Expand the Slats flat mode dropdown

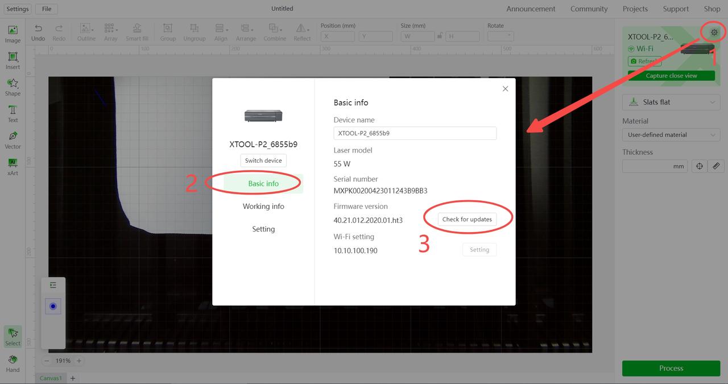671,102
